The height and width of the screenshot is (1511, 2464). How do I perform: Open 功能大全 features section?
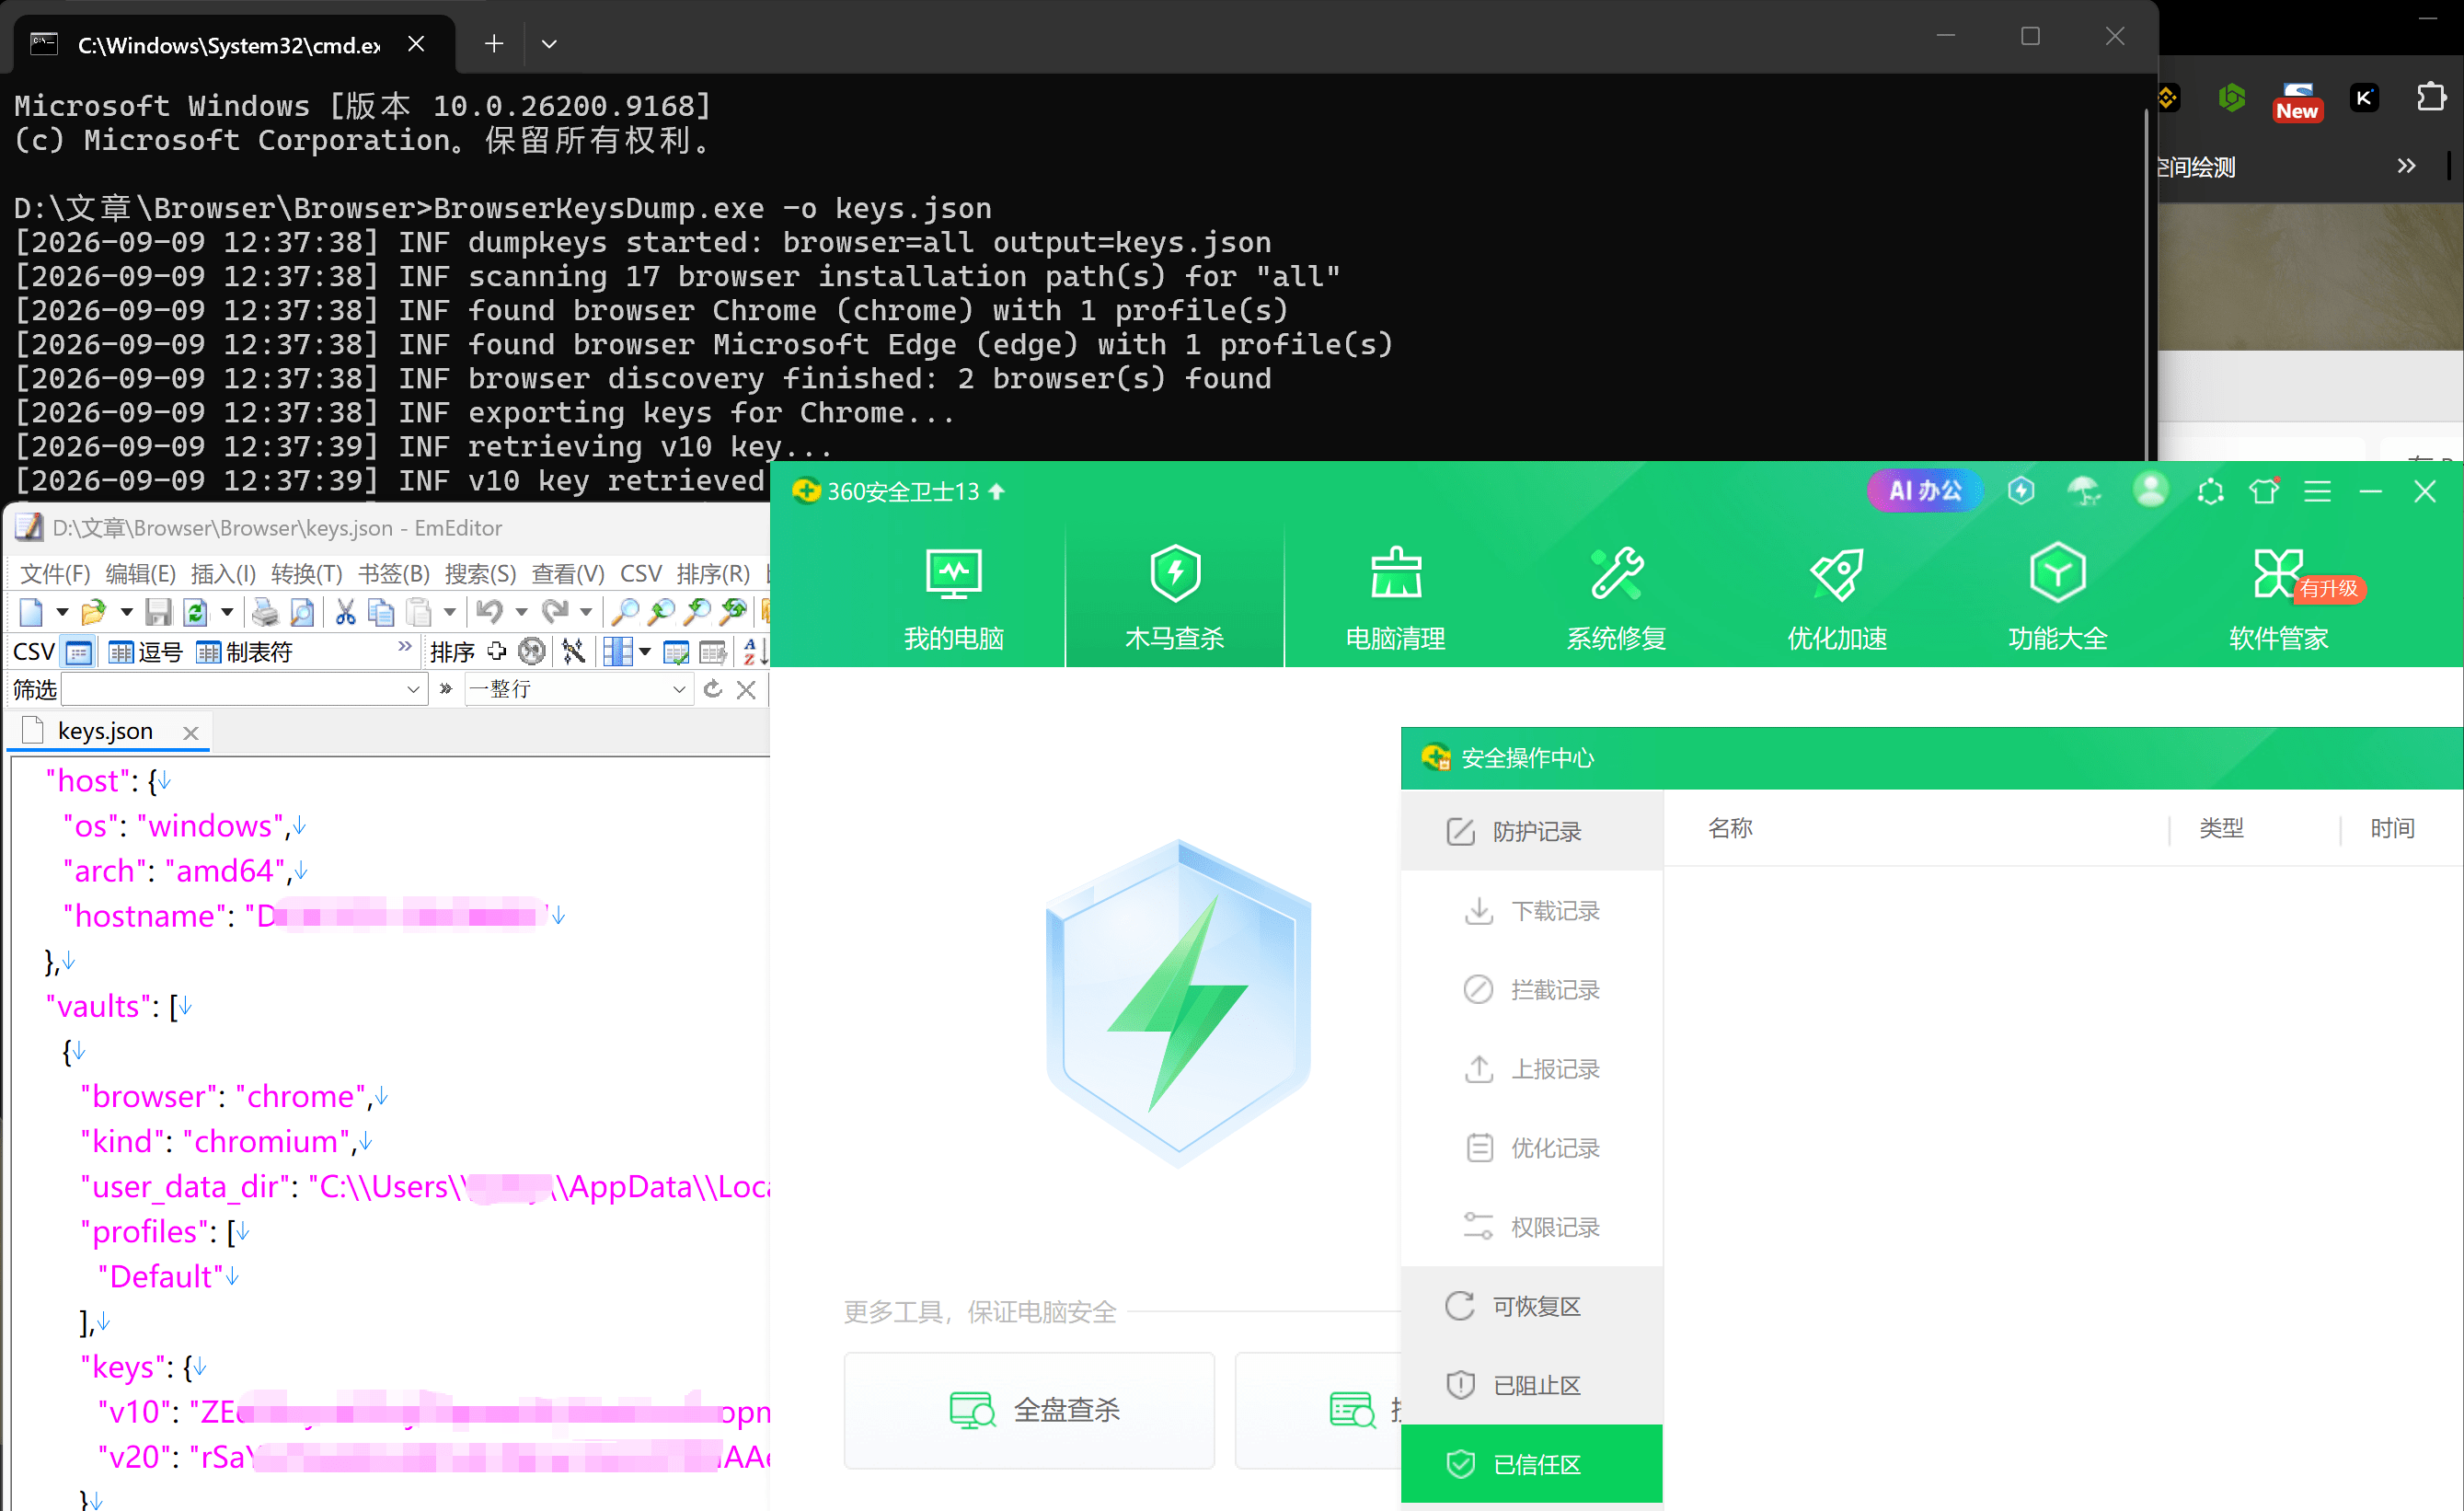coord(2058,598)
